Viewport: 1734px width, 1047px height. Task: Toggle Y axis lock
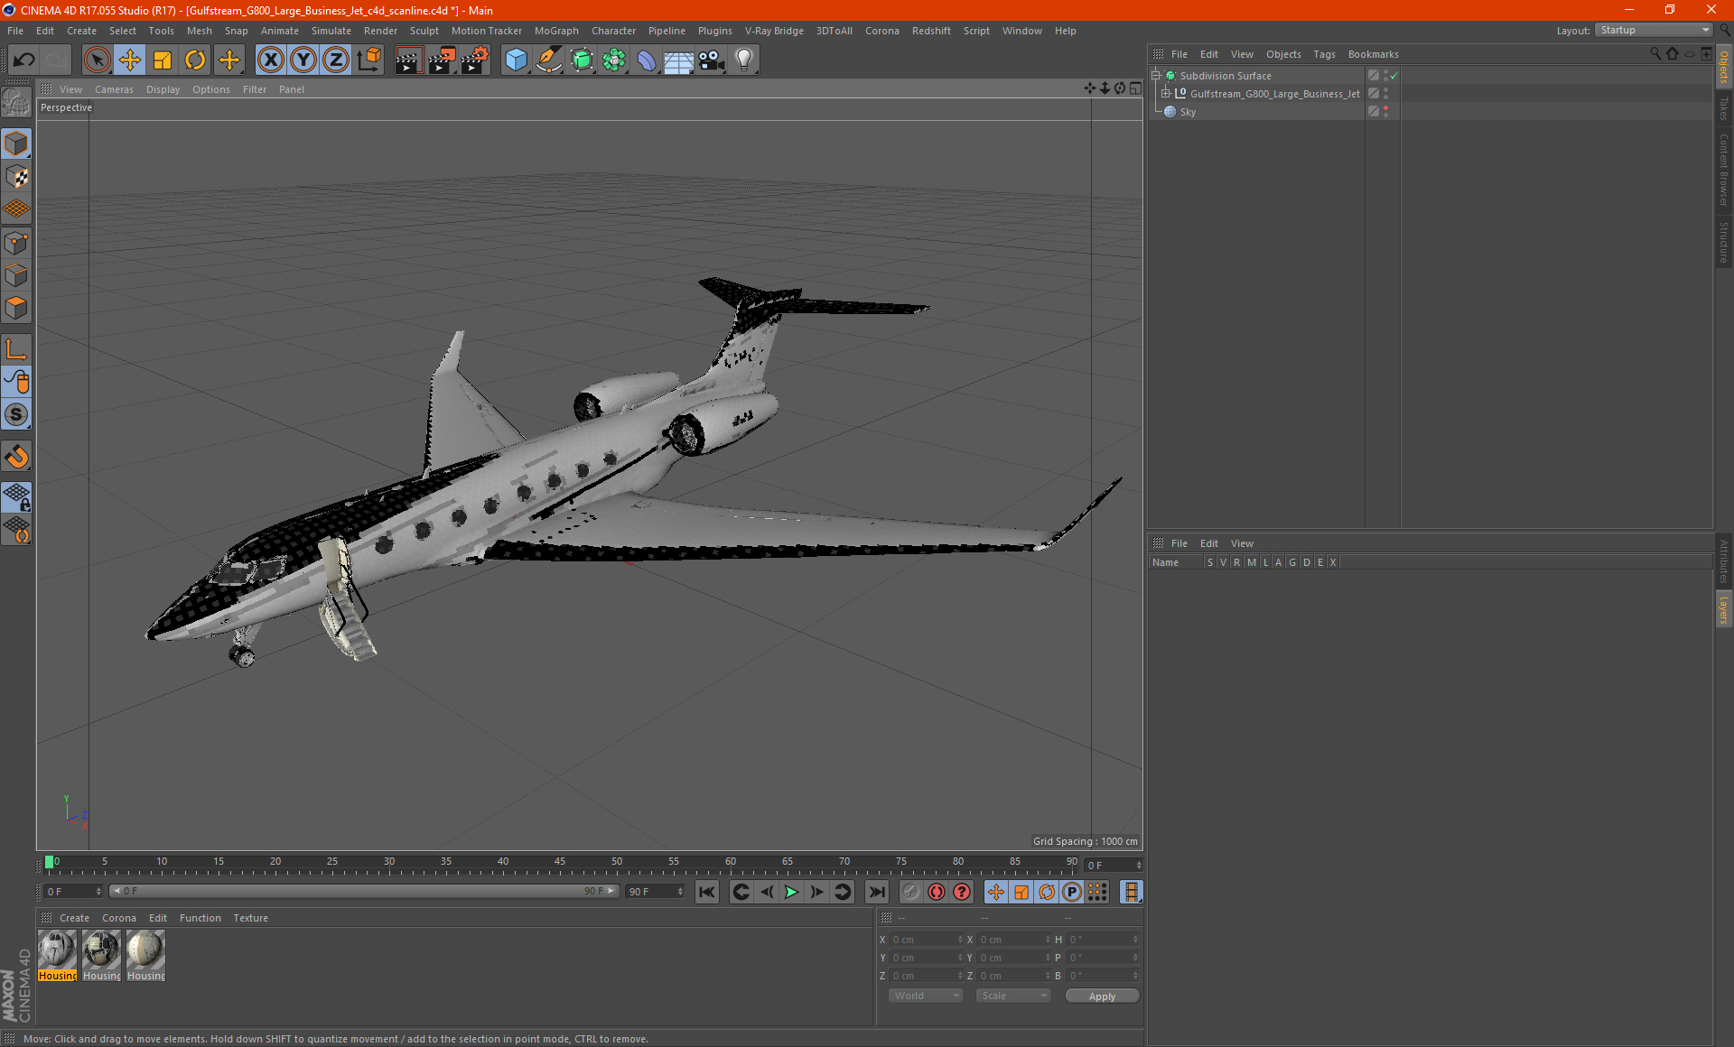[303, 60]
